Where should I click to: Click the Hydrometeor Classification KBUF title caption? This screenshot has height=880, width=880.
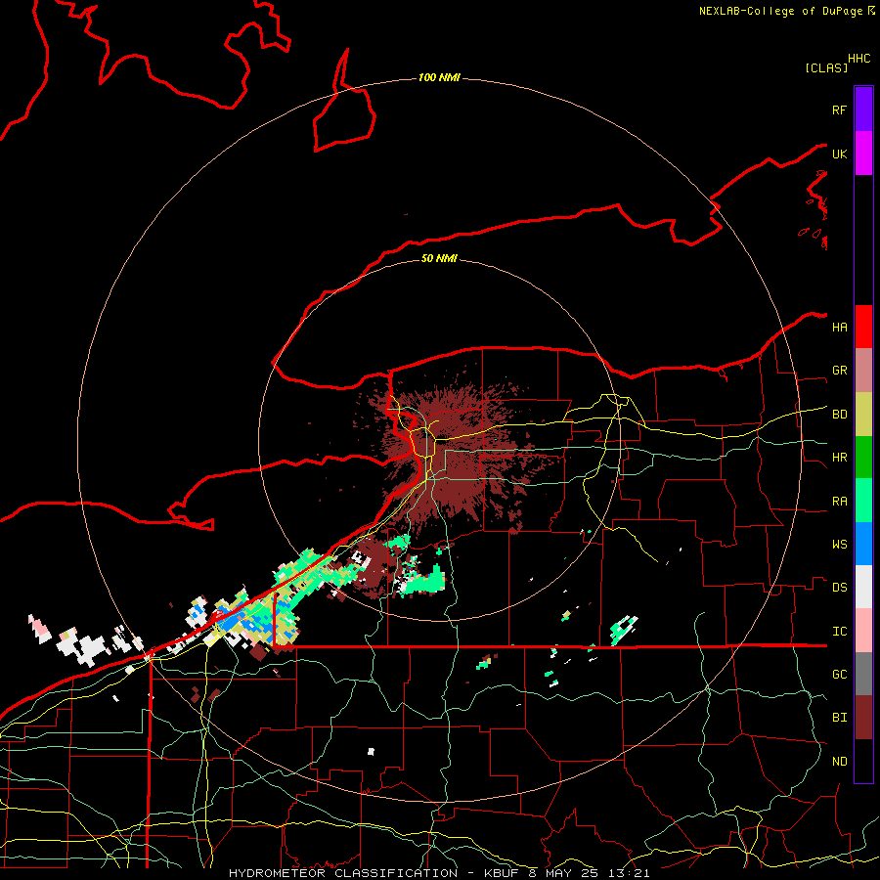click(439, 873)
